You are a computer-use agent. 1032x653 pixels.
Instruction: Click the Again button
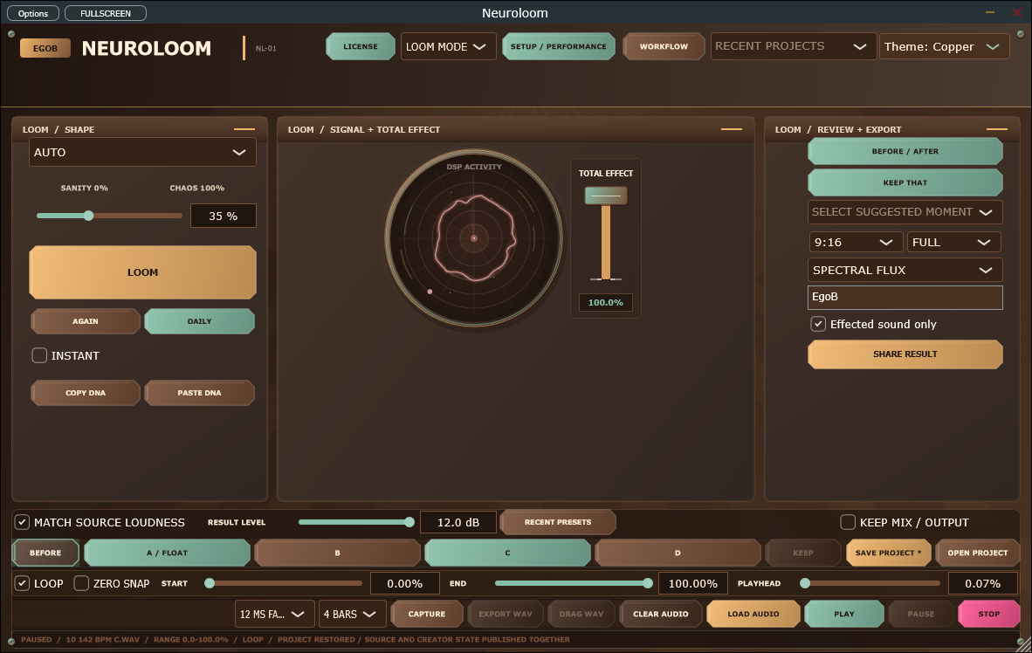[85, 321]
